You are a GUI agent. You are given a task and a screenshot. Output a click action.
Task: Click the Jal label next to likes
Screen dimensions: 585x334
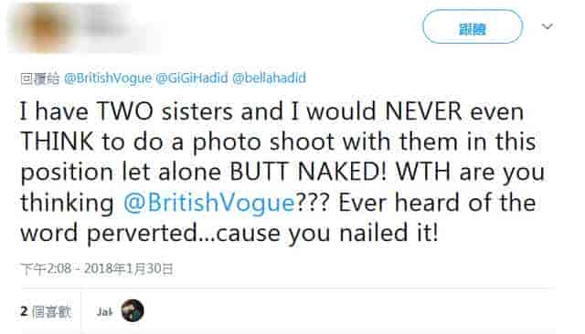[x=104, y=312]
